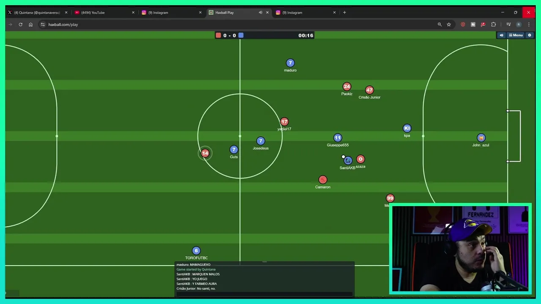Image resolution: width=541 pixels, height=304 pixels.
Task: Click player yadiel17 disc
Action: tap(284, 122)
